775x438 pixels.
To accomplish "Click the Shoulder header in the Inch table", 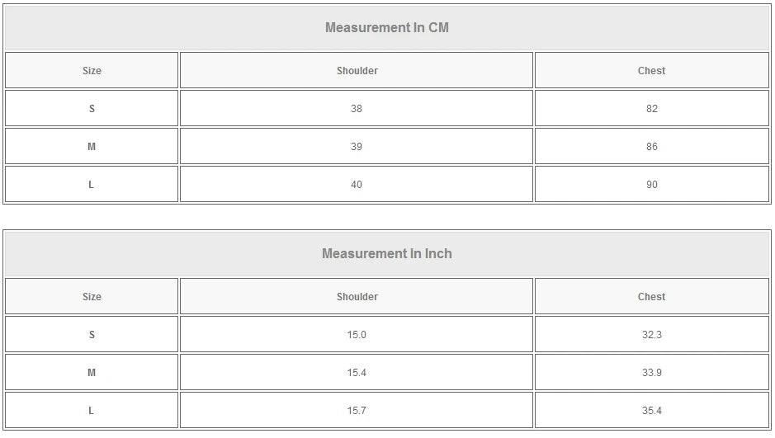I will [357, 297].
